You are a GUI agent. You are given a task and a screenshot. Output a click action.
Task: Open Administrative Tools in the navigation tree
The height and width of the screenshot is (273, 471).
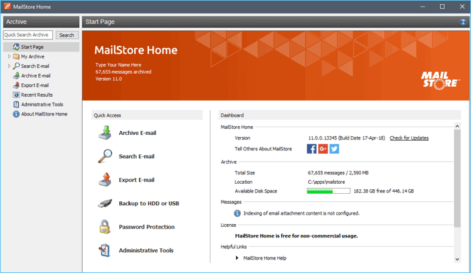(x=42, y=105)
